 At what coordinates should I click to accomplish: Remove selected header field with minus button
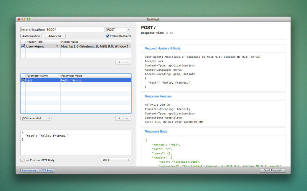pos(127,62)
